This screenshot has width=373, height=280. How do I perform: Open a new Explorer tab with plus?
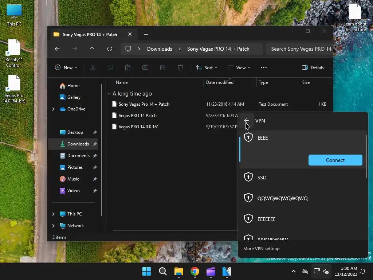(x=146, y=35)
